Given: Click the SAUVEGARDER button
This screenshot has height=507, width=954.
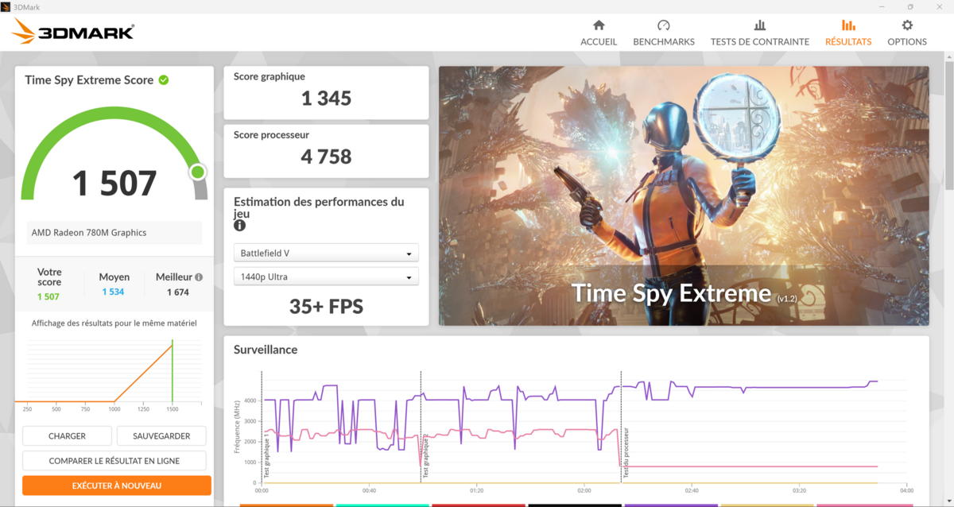Looking at the screenshot, I should 161,435.
